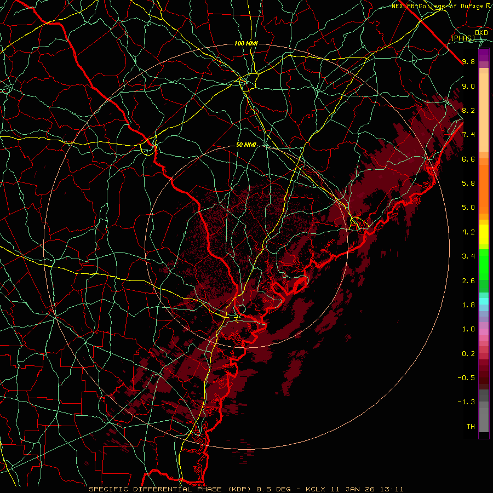Click the '3.4' scale value
Viewport: 493px width, 493px height.
[x=468, y=256]
